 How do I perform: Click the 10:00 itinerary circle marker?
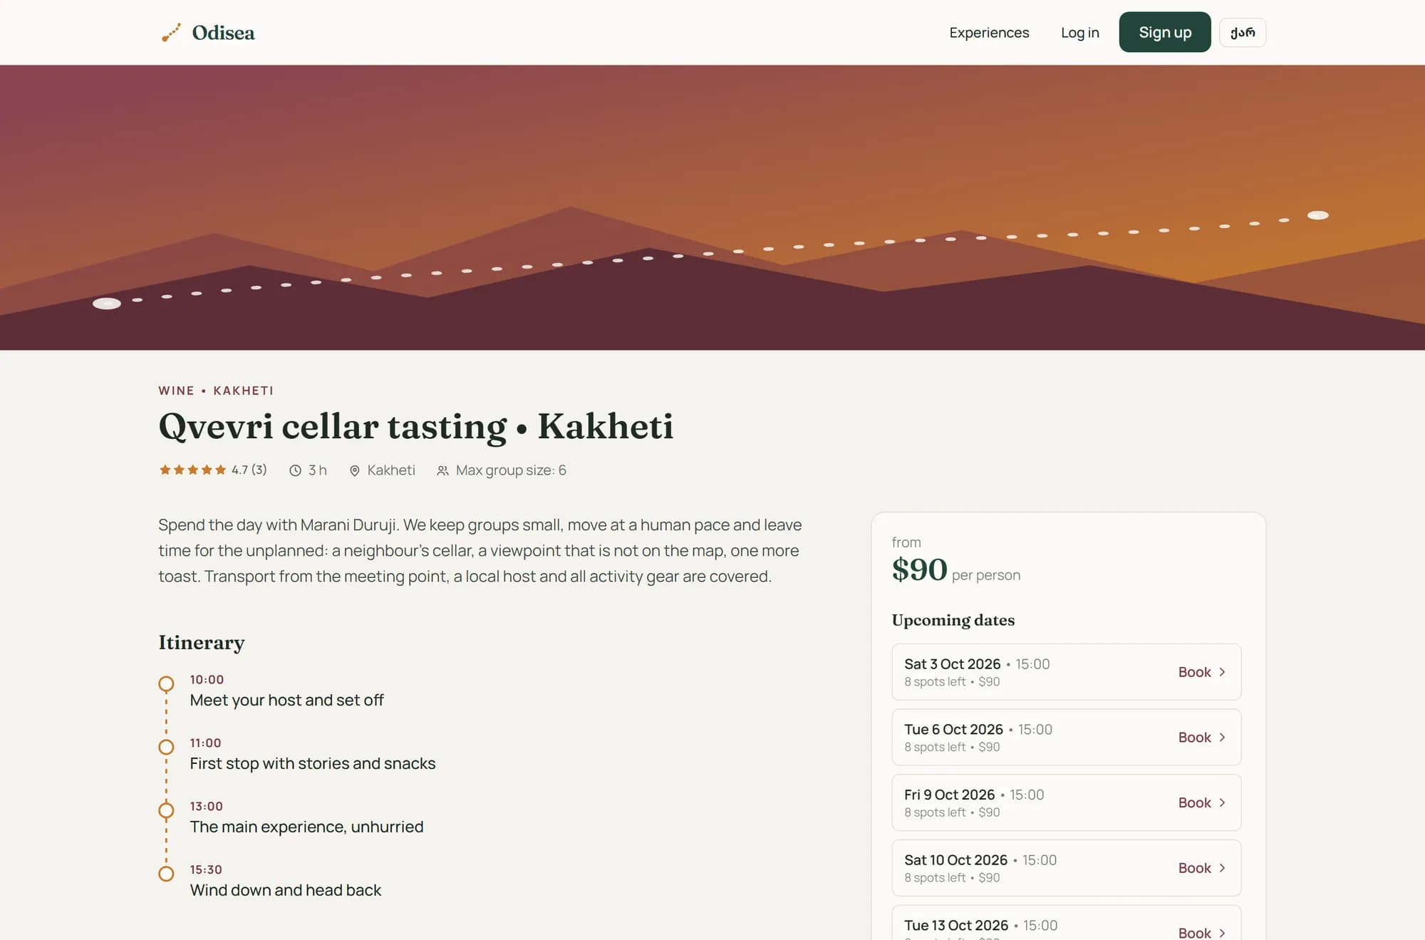[x=166, y=684]
